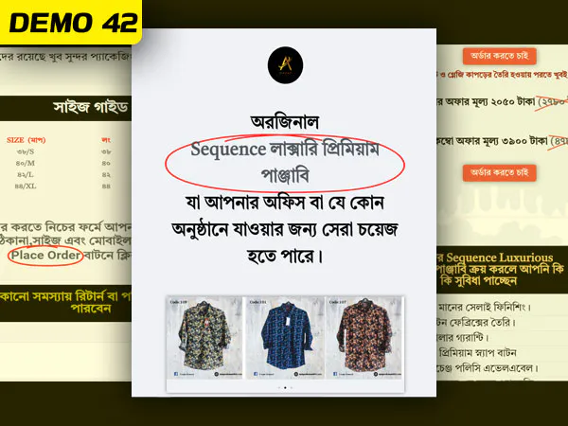Open the yellow floral shirt thumbnail
The width and height of the screenshot is (568, 426).
point(204,338)
